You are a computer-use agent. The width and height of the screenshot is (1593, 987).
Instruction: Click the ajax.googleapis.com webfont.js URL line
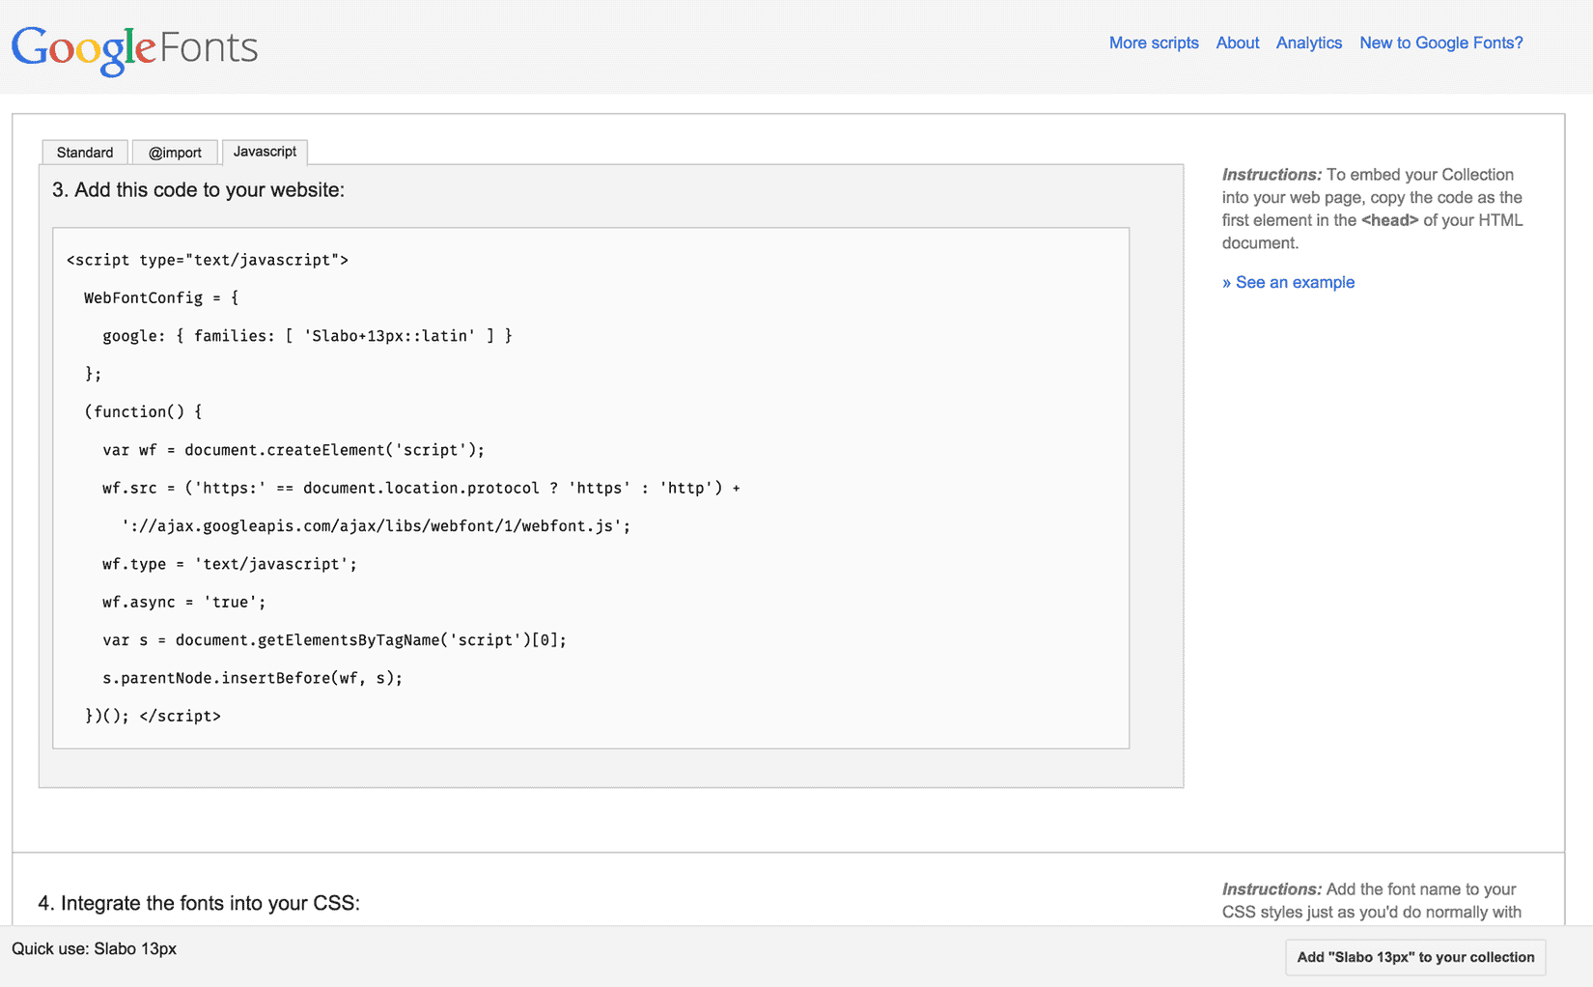click(376, 526)
